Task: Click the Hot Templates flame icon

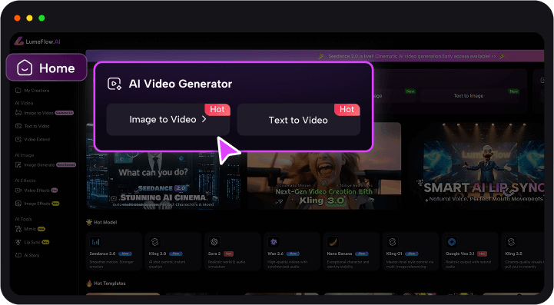Action: (x=89, y=283)
